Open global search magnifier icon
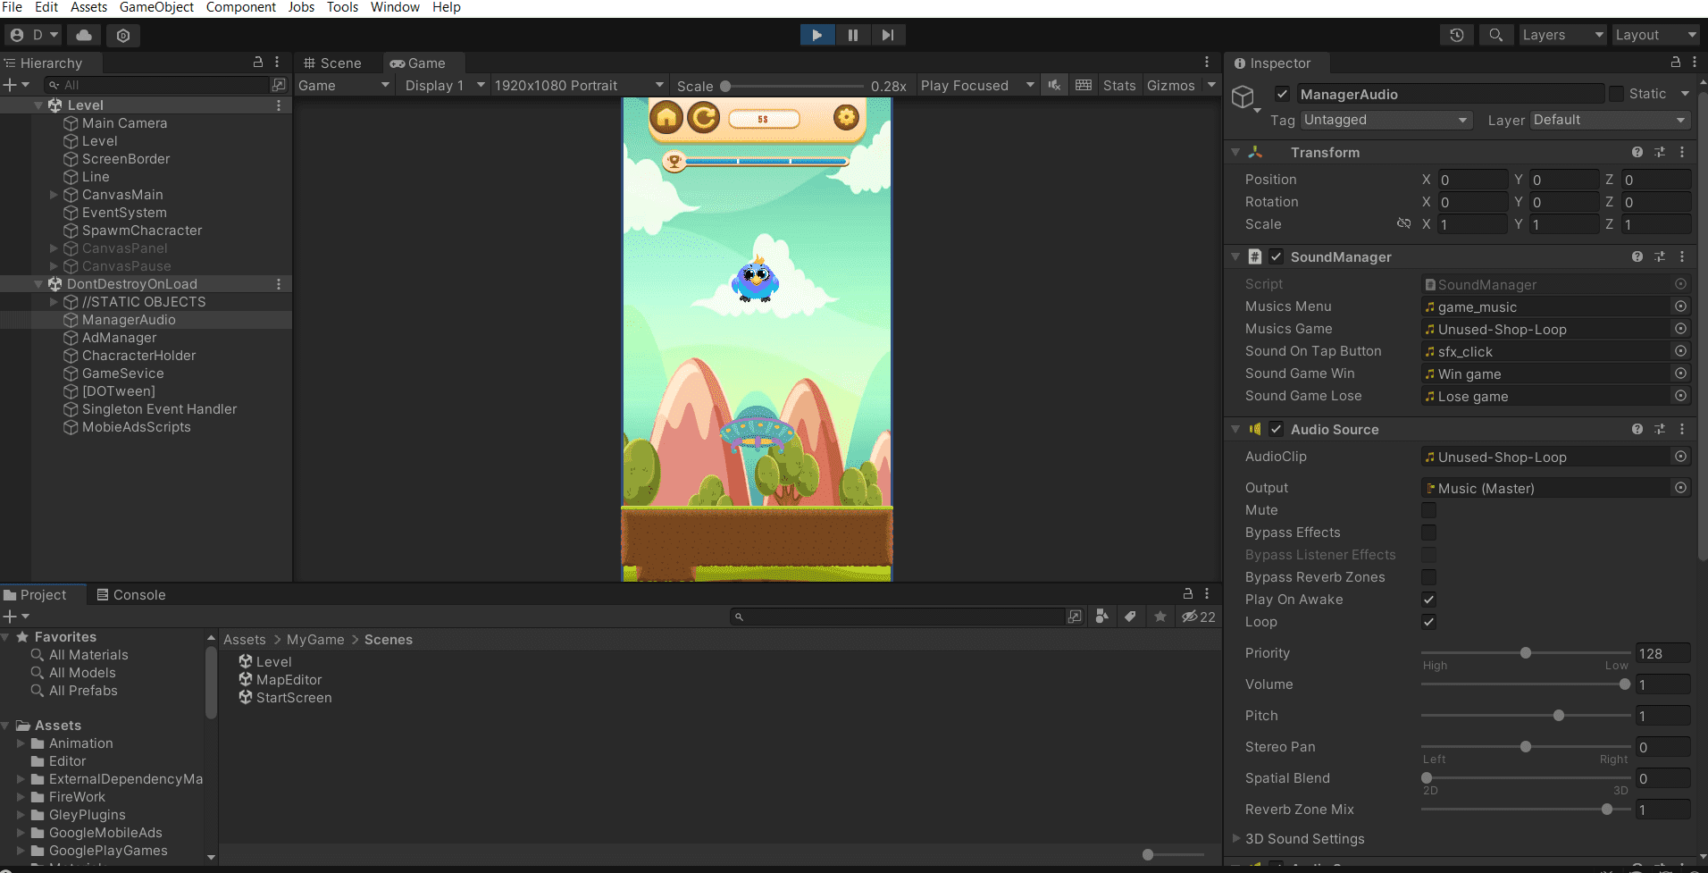1708x873 pixels. click(1495, 35)
